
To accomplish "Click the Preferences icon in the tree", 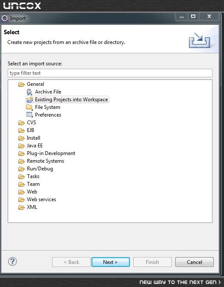I will [x=29, y=115].
